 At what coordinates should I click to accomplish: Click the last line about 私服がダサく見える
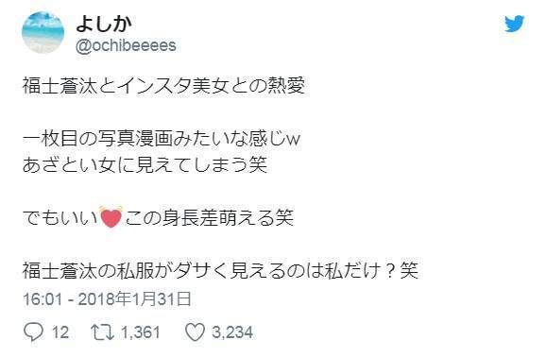point(220,270)
